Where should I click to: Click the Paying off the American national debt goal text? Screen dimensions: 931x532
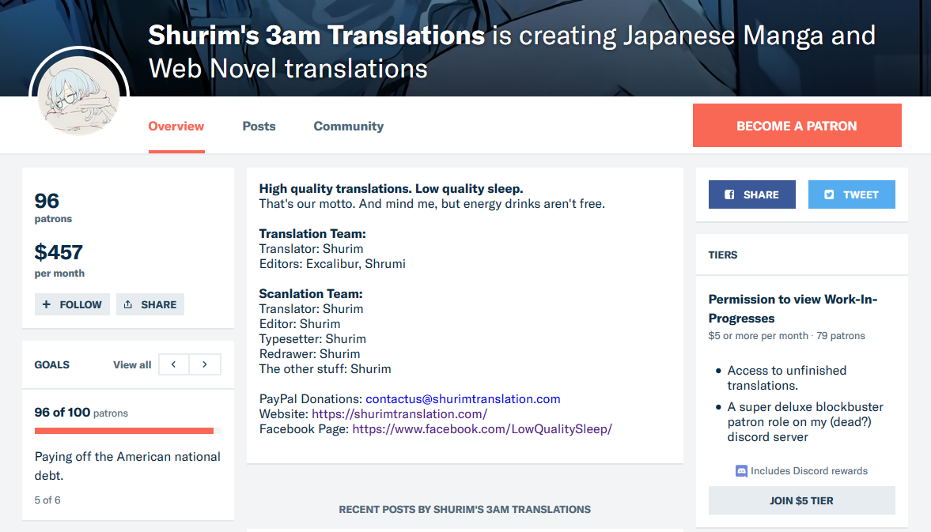[127, 466]
